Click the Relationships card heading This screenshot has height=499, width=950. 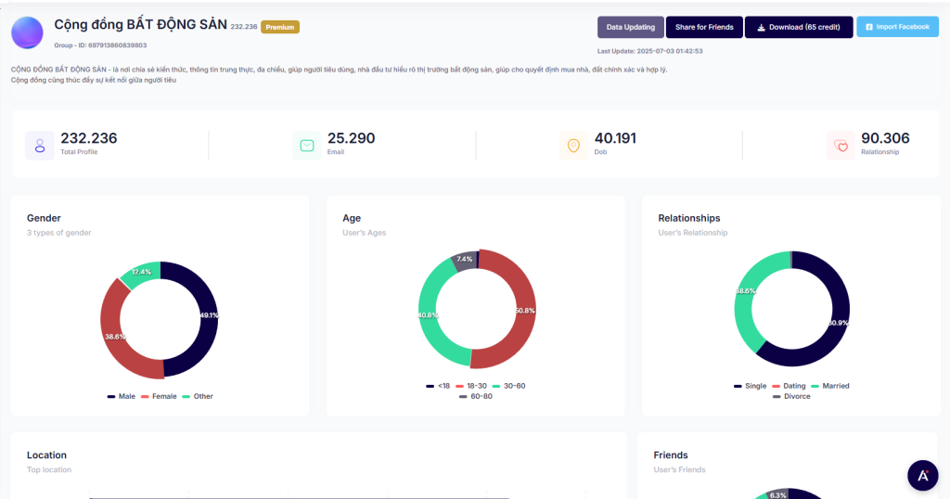[689, 218]
